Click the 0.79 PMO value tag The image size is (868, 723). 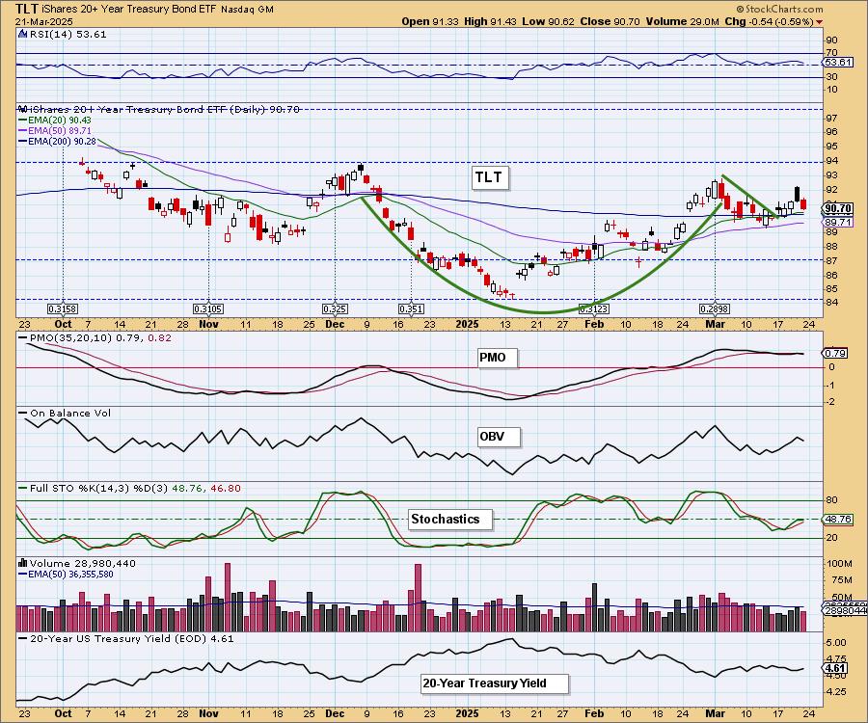[x=835, y=353]
